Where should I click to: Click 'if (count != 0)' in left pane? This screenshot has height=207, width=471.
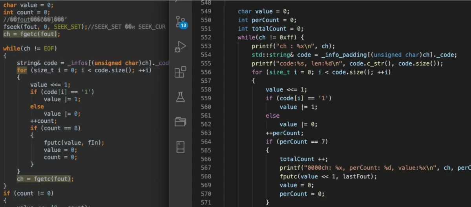coord(28,193)
